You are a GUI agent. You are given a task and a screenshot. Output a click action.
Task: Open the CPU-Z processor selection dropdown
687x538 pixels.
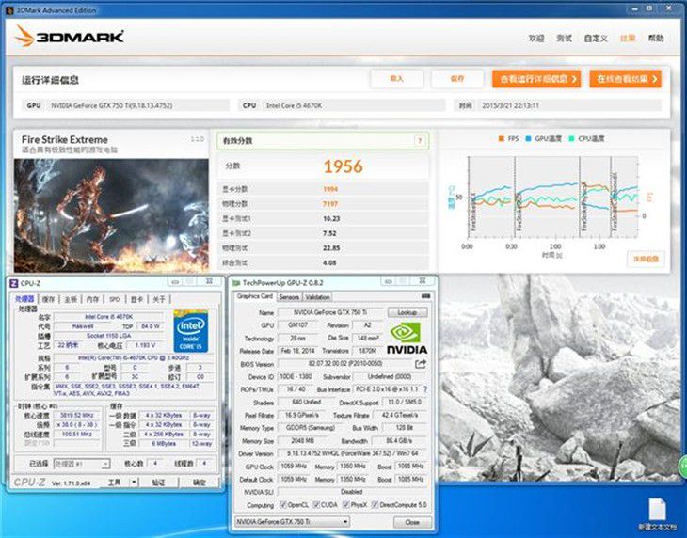point(81,464)
